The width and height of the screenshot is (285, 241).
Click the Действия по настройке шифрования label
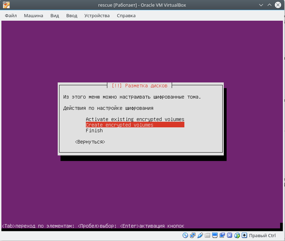pos(108,108)
